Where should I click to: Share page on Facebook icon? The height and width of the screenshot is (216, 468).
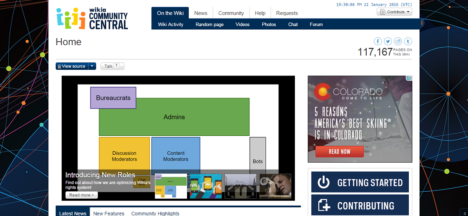tap(378, 41)
